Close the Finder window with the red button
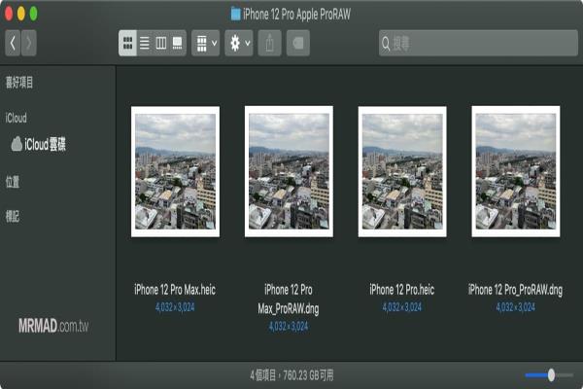Image resolution: width=583 pixels, height=389 pixels. coord(8,14)
